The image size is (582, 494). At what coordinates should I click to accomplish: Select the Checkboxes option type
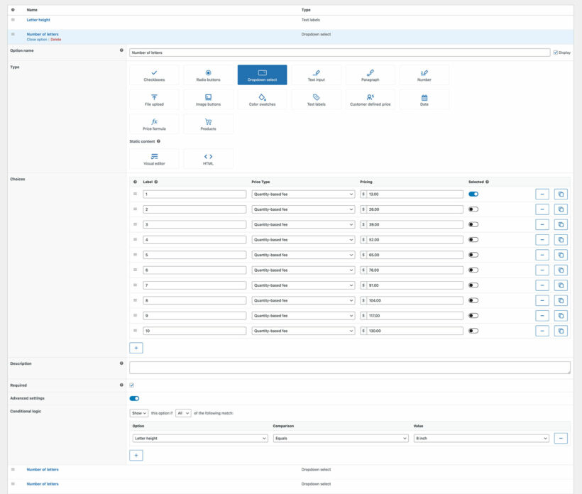154,75
